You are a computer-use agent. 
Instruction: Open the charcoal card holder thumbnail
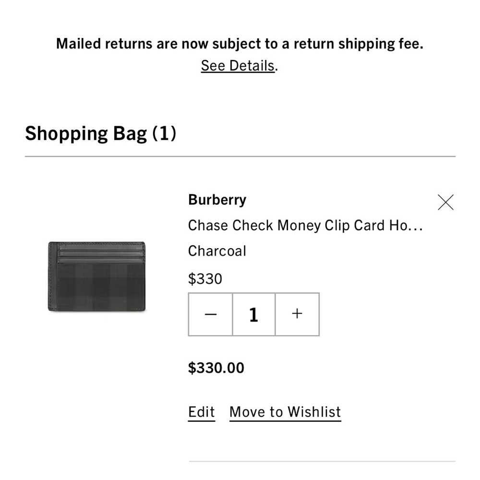pyautogui.click(x=96, y=283)
